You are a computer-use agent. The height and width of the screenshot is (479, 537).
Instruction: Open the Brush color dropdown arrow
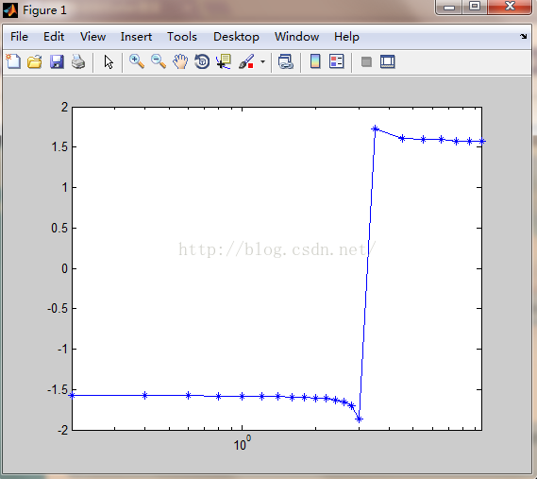click(x=262, y=62)
